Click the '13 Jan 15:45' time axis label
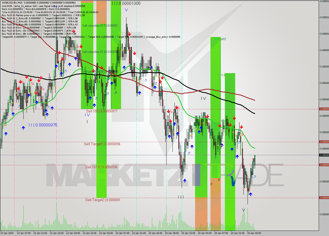The height and width of the screenshot is (236, 329). pos(57,233)
